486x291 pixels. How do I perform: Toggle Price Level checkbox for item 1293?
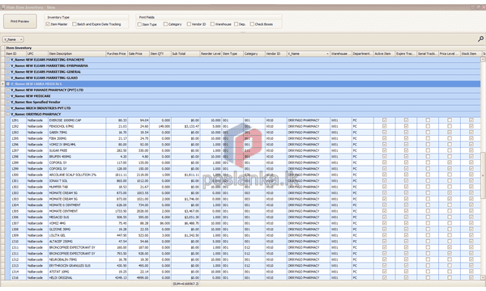point(450,133)
